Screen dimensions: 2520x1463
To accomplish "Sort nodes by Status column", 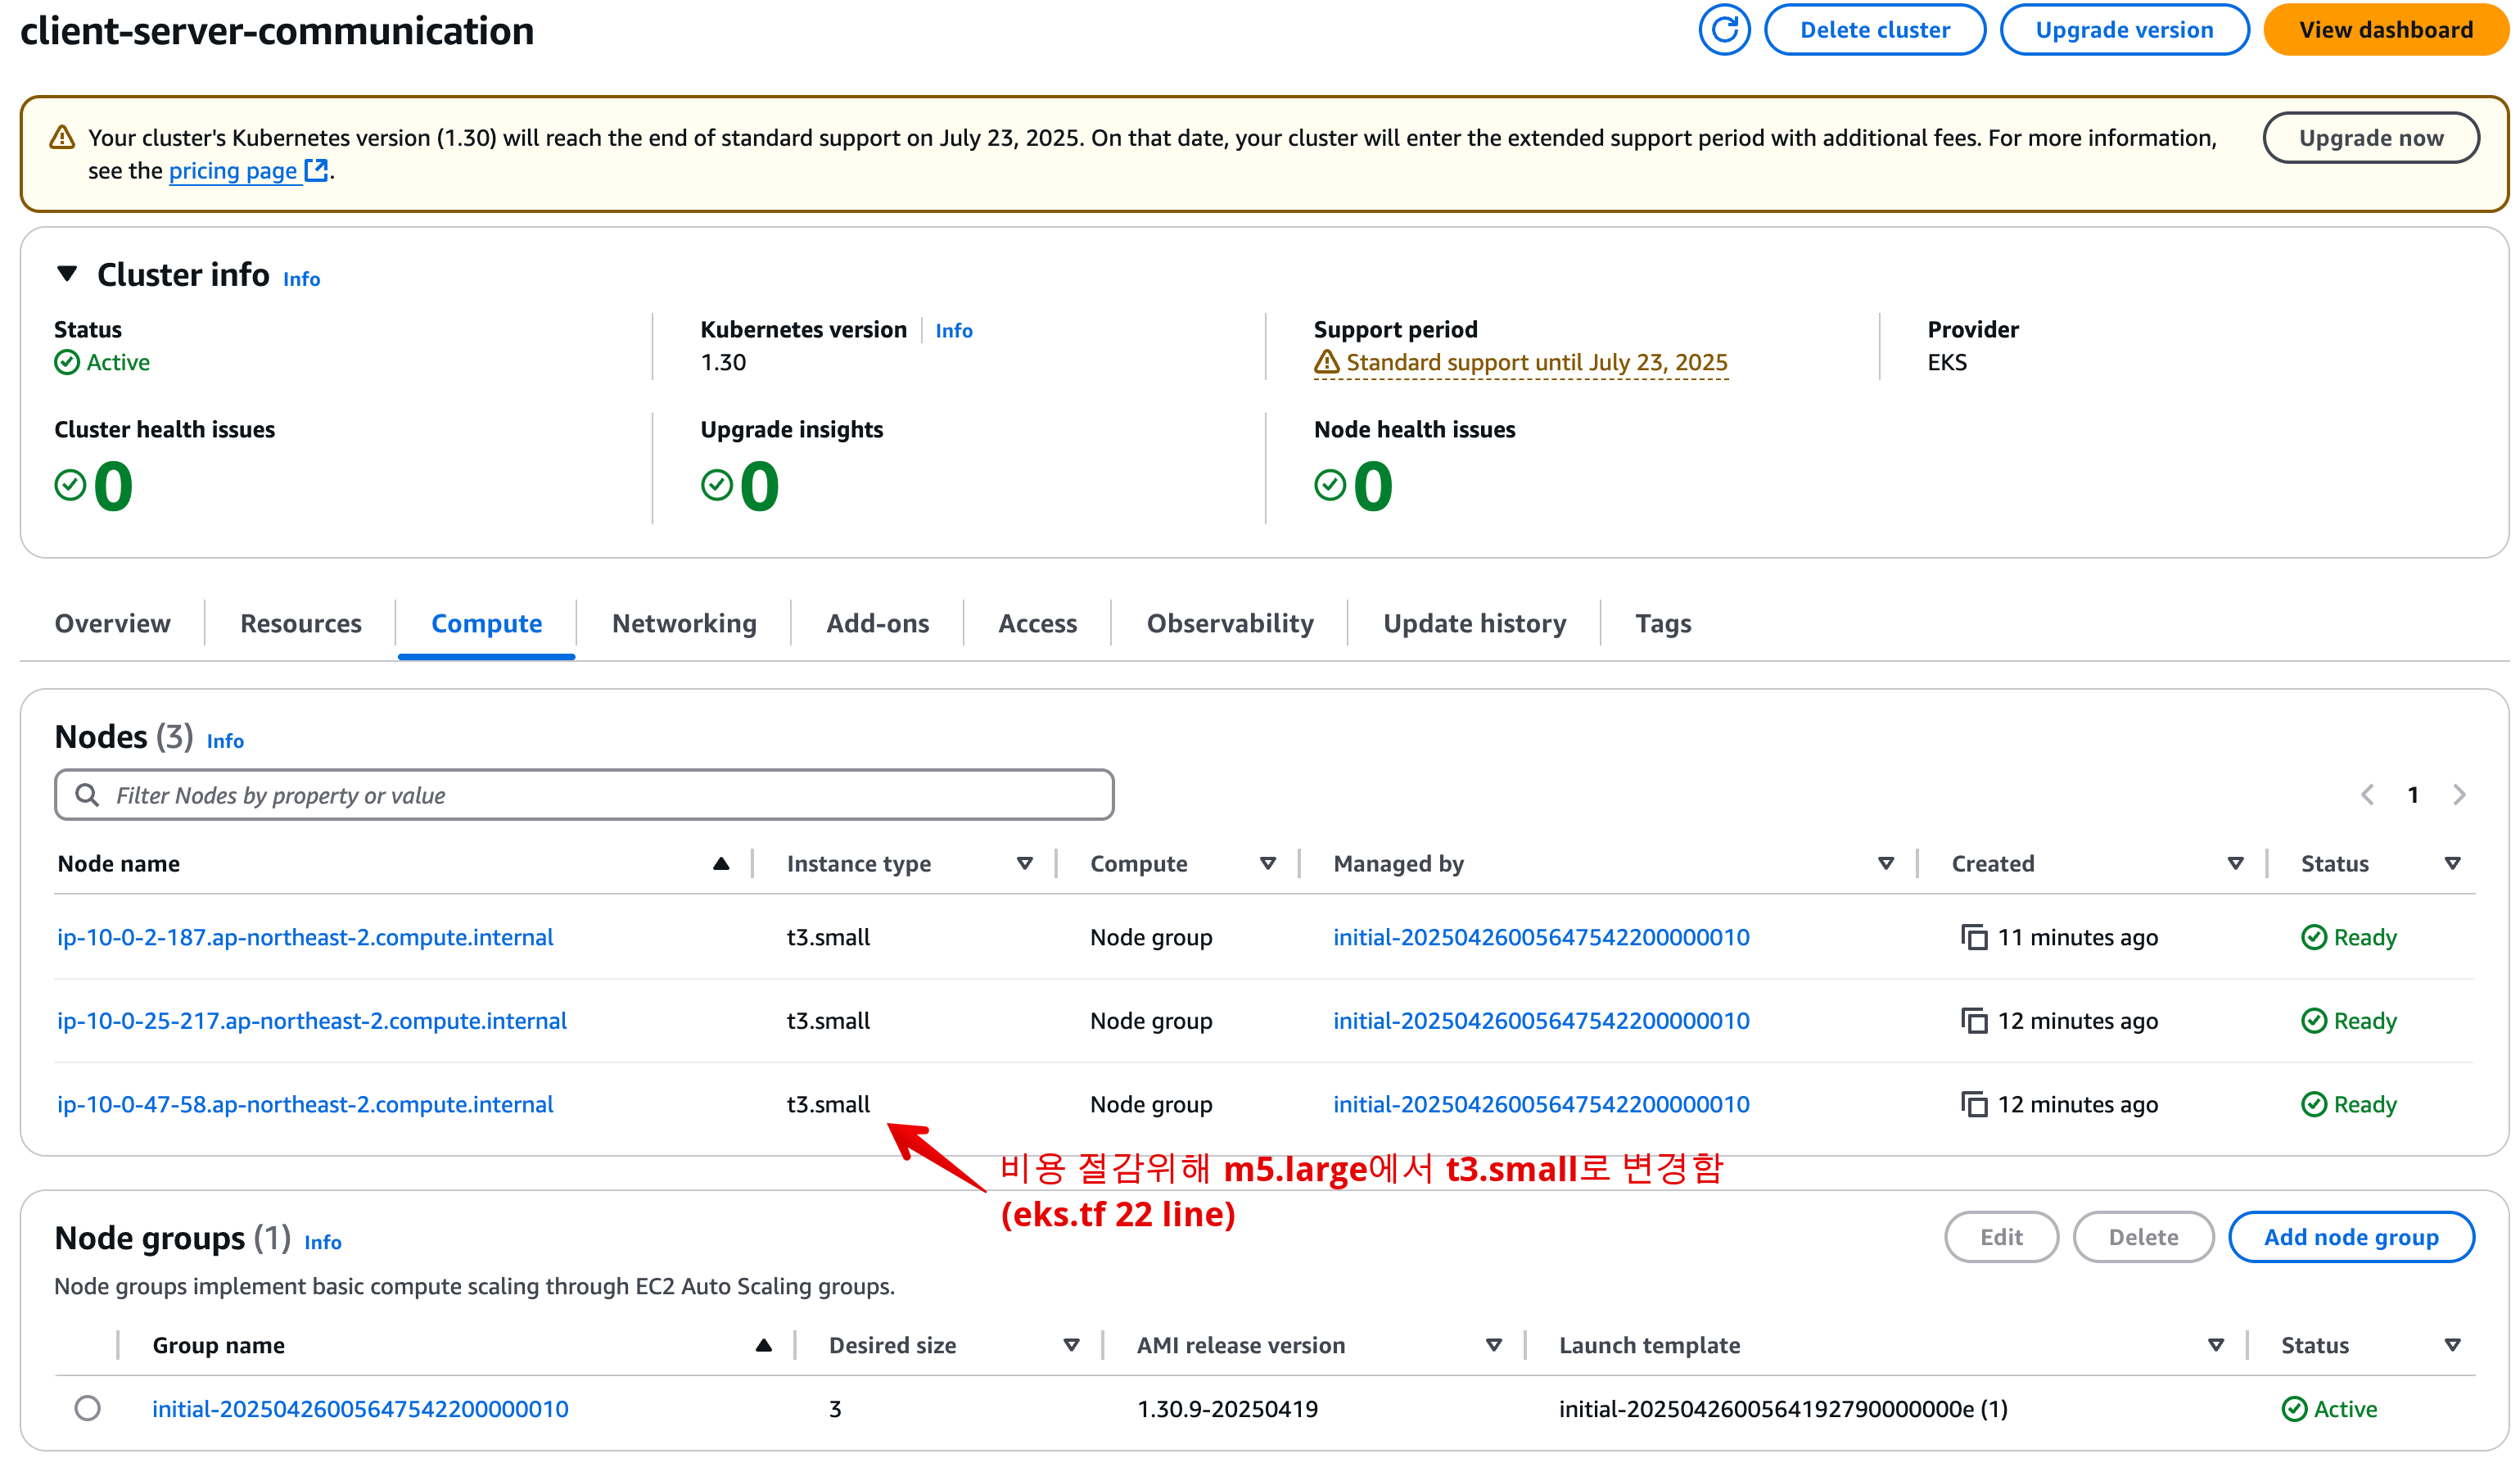I will click(2453, 864).
